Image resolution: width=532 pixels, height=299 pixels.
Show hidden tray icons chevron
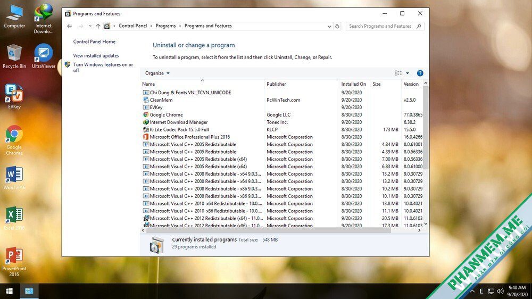472,291
